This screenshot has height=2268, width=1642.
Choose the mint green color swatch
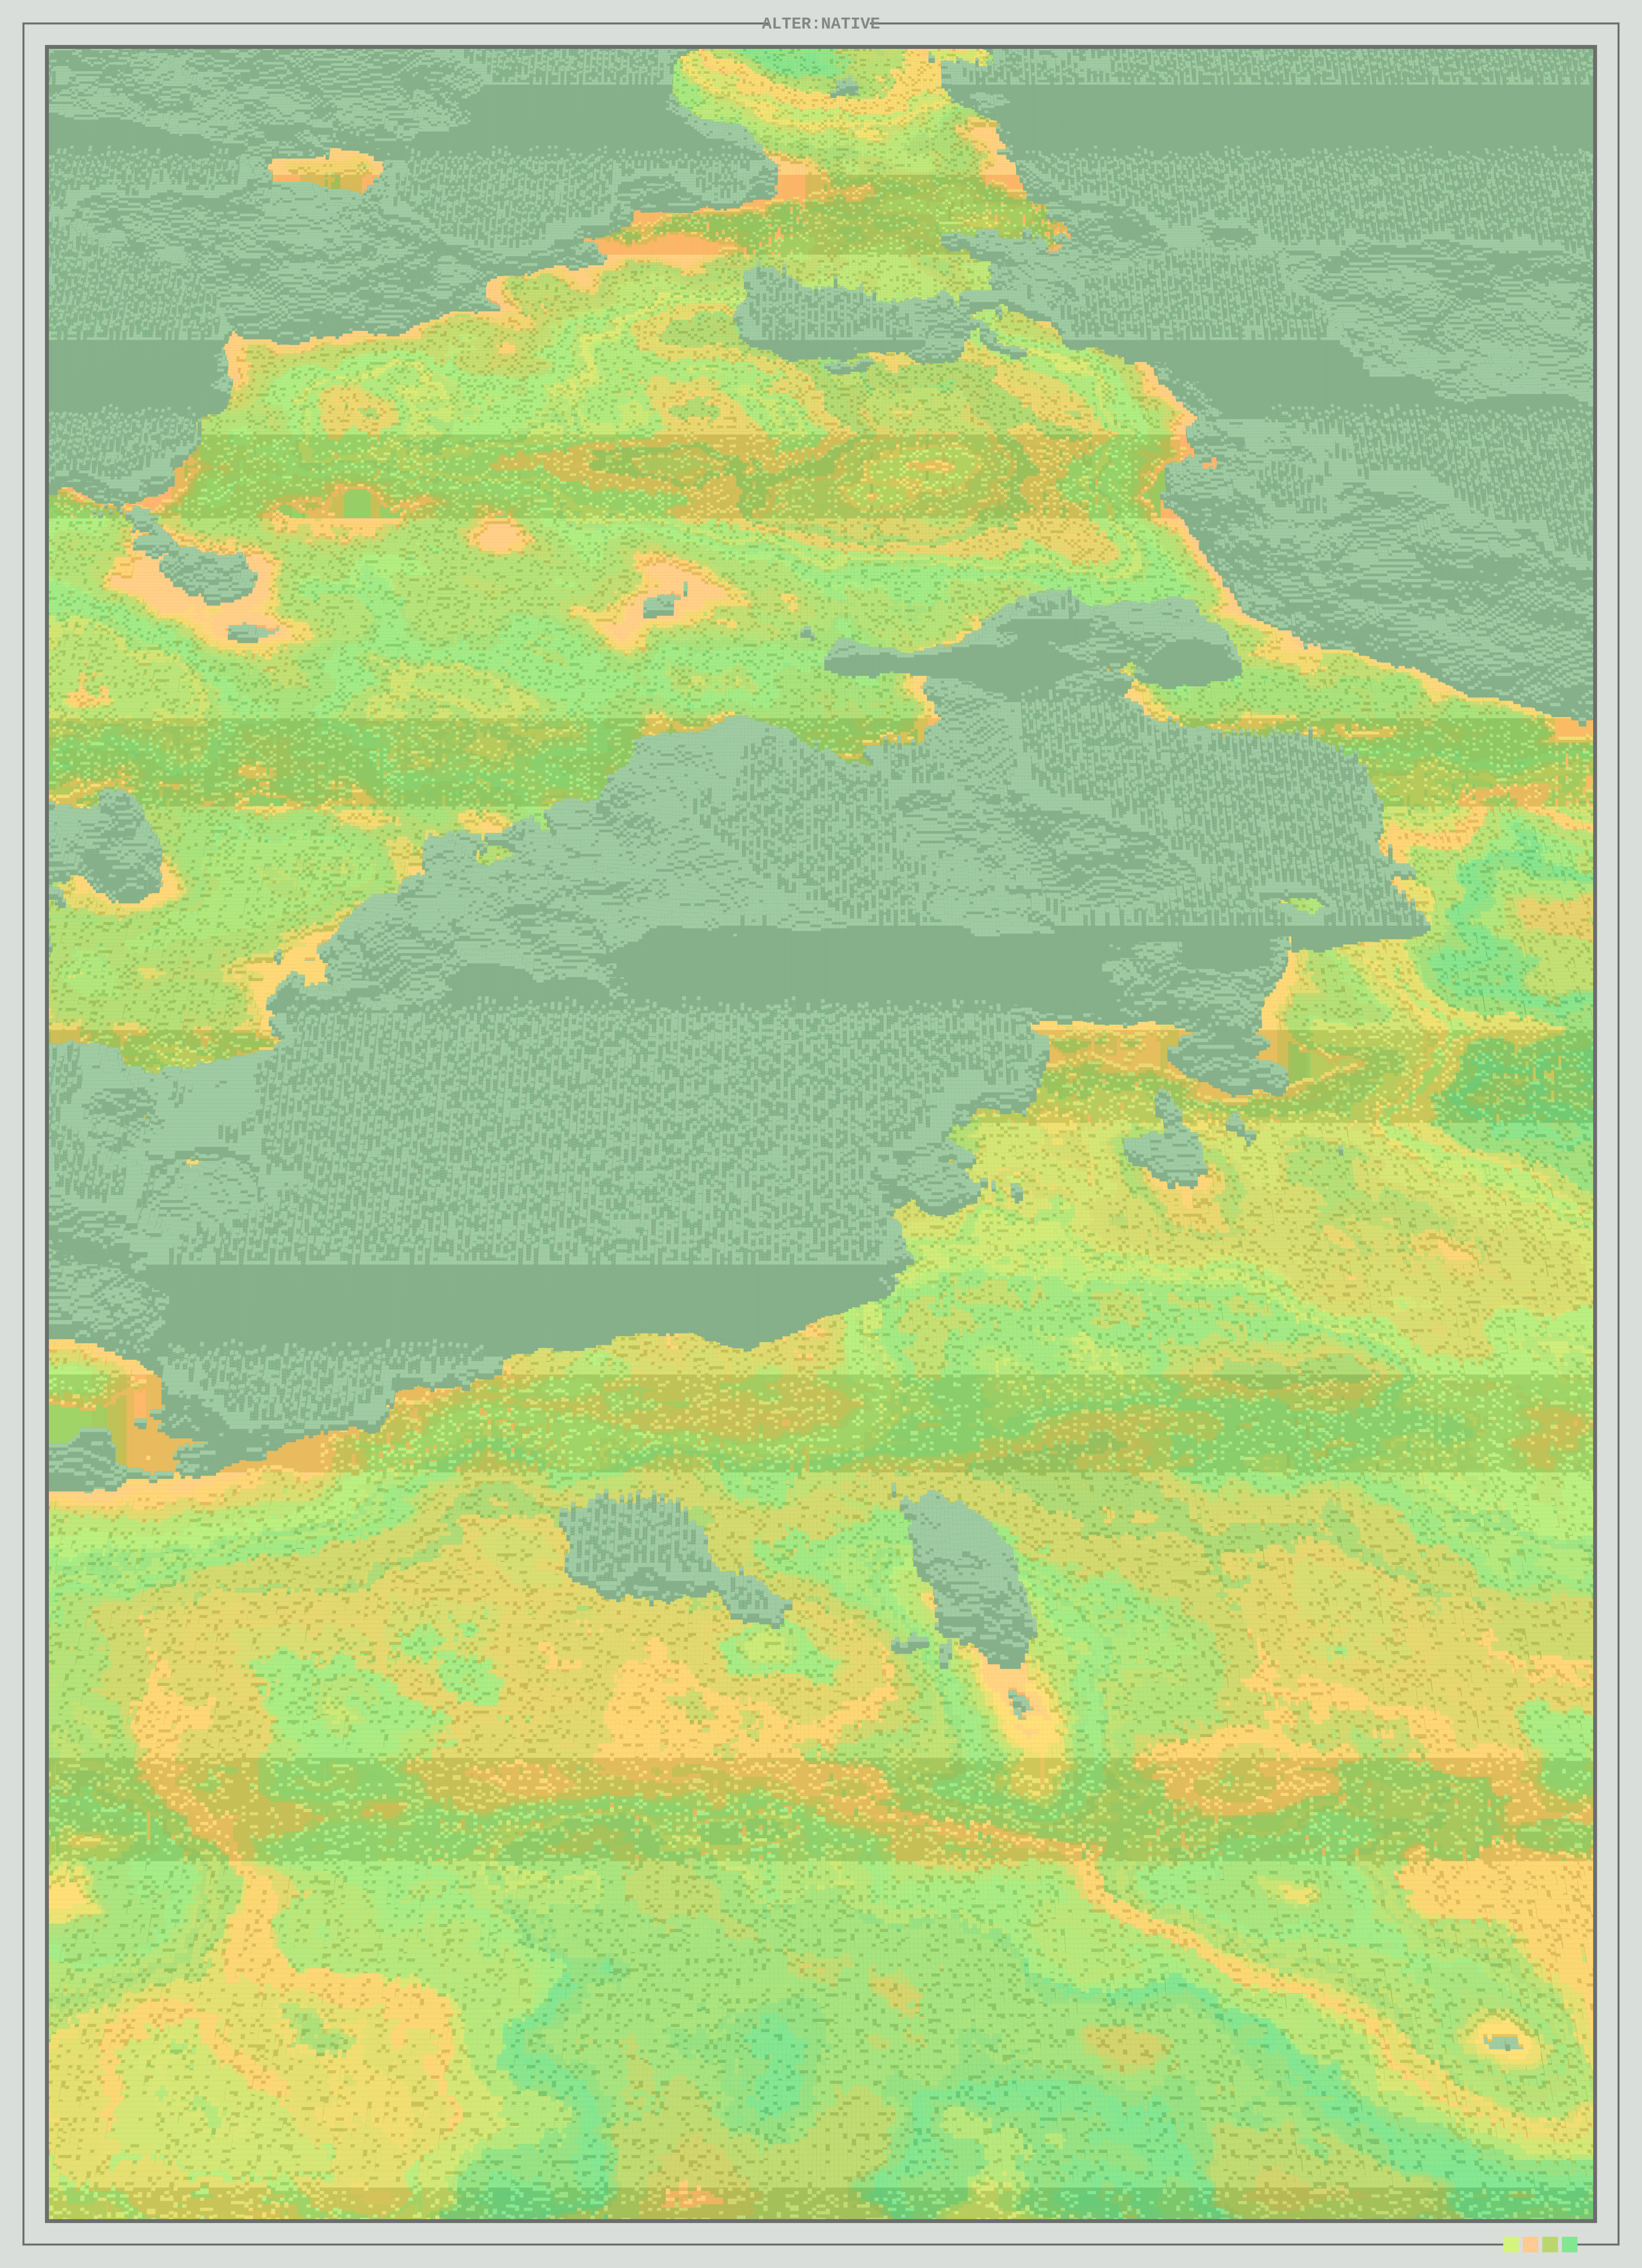(1570, 2244)
